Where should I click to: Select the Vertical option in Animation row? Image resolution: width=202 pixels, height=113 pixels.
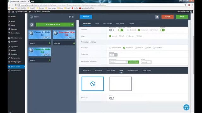point(136,48)
